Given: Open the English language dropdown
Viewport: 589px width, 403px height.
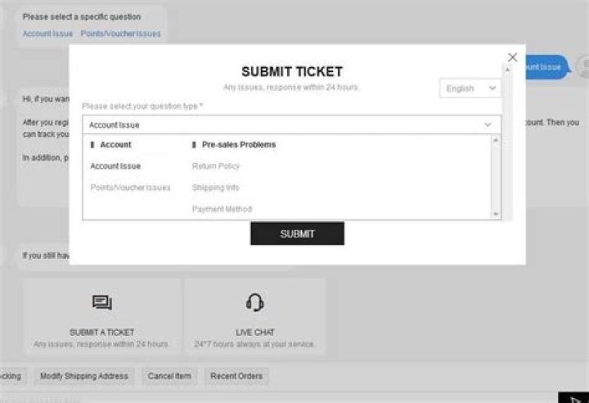Looking at the screenshot, I should pos(470,88).
